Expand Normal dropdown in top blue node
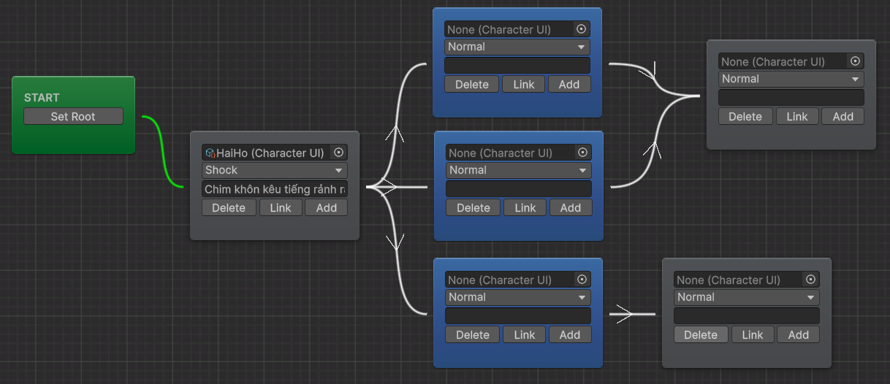 pyautogui.click(x=517, y=47)
